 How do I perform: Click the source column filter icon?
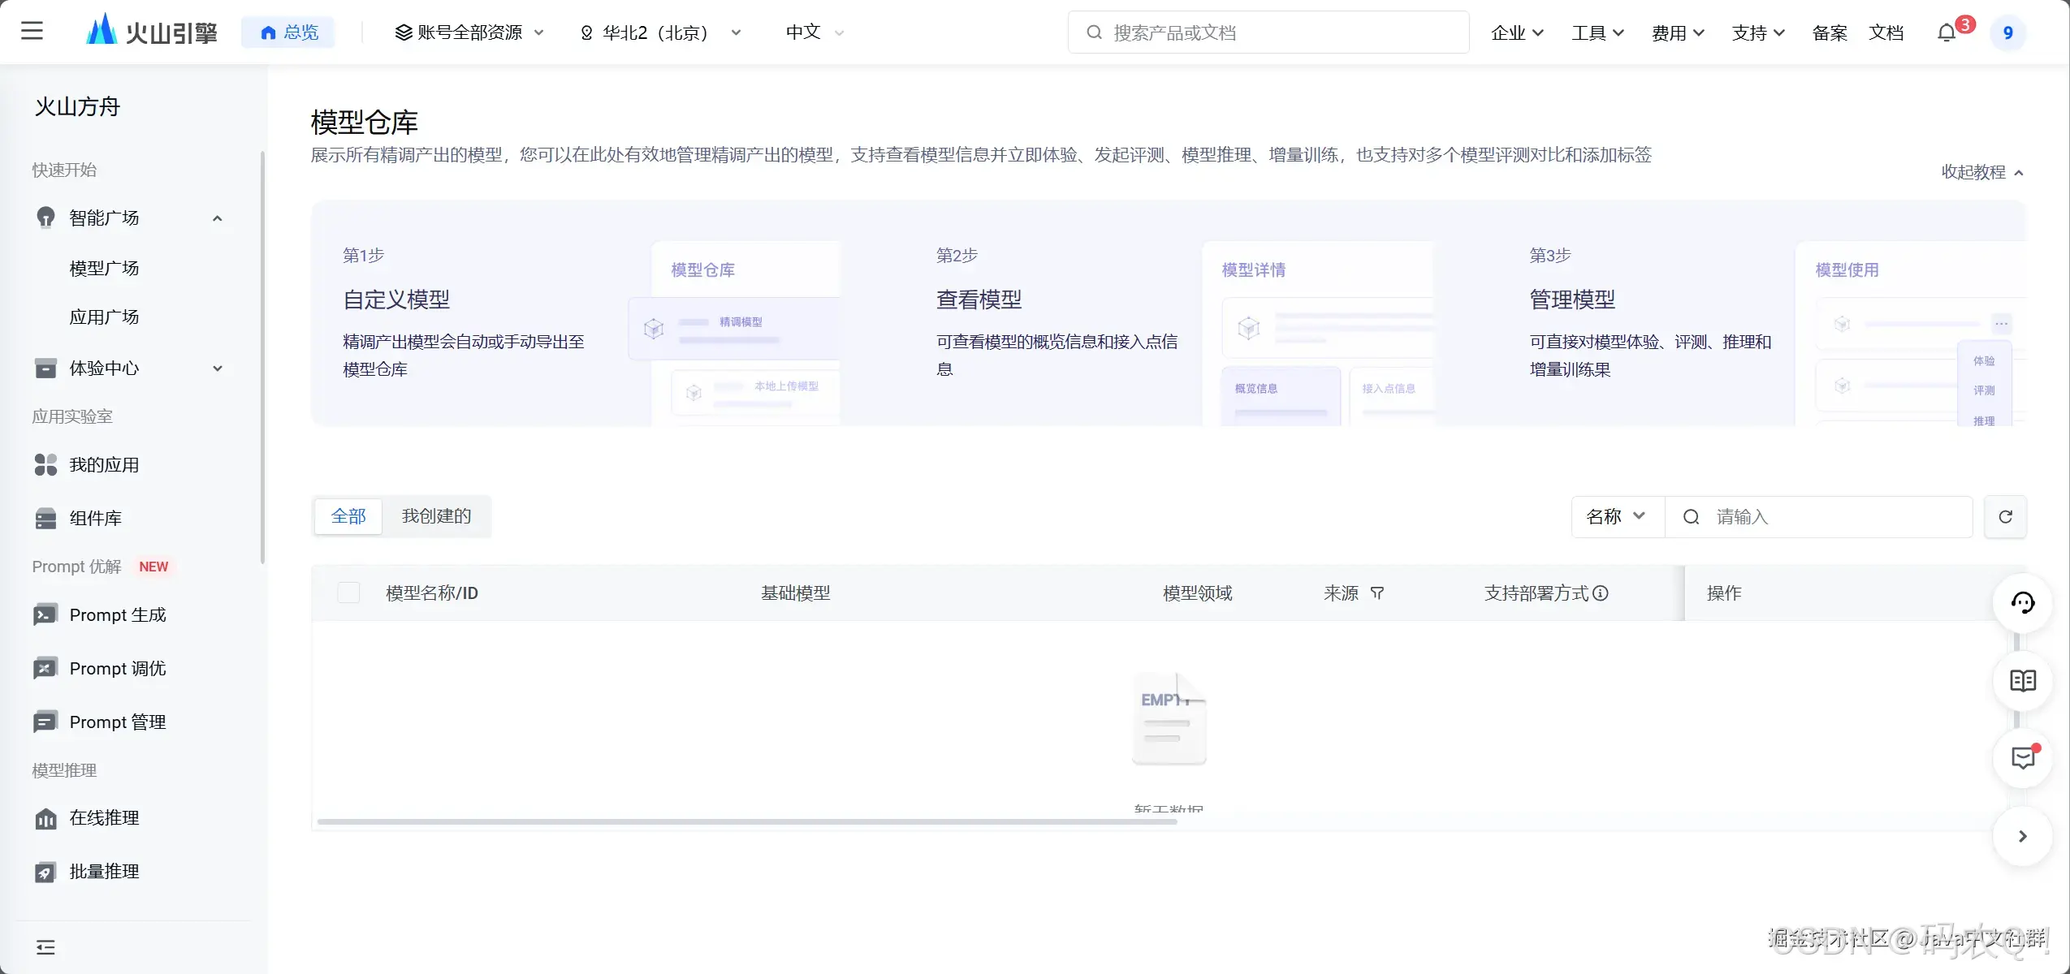(x=1377, y=593)
